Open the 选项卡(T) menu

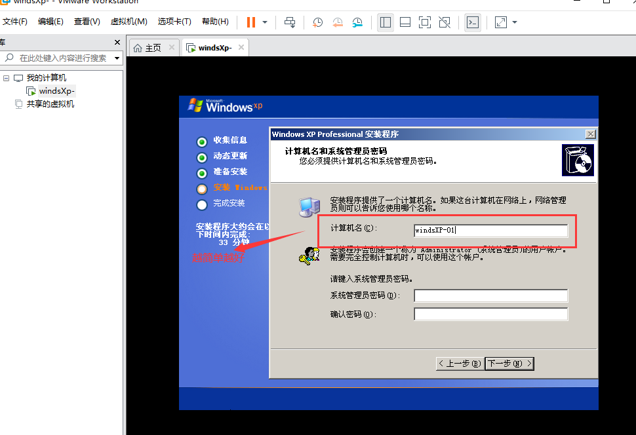click(x=174, y=22)
